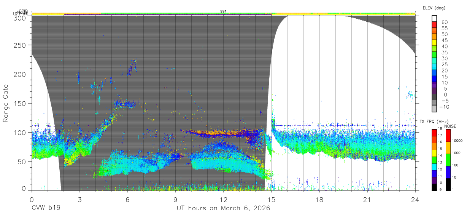Click the cyan 12–13 swatch in TX FRQ legend
467x216 pixels.
(434, 166)
